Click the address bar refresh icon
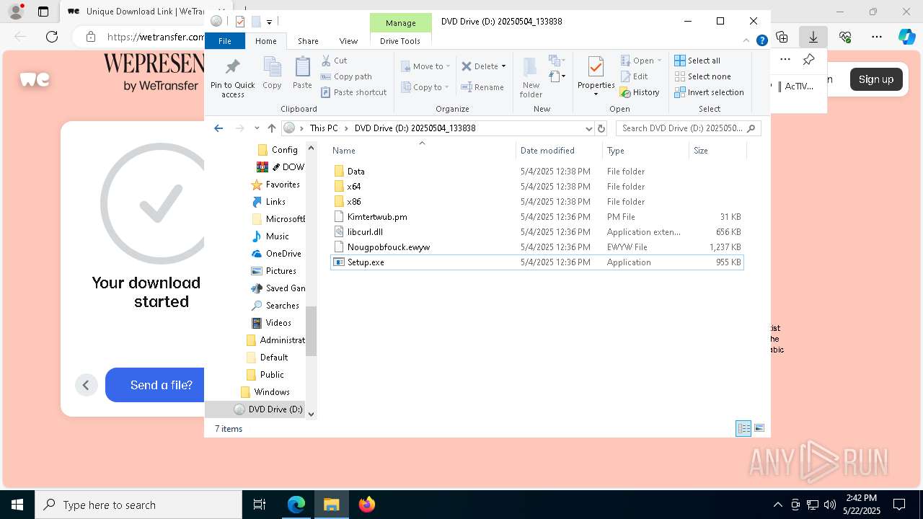This screenshot has width=923, height=519. [601, 128]
